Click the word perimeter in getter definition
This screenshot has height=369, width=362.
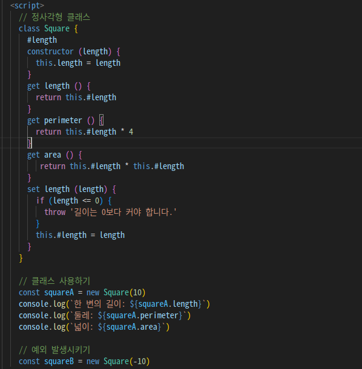coord(63,121)
